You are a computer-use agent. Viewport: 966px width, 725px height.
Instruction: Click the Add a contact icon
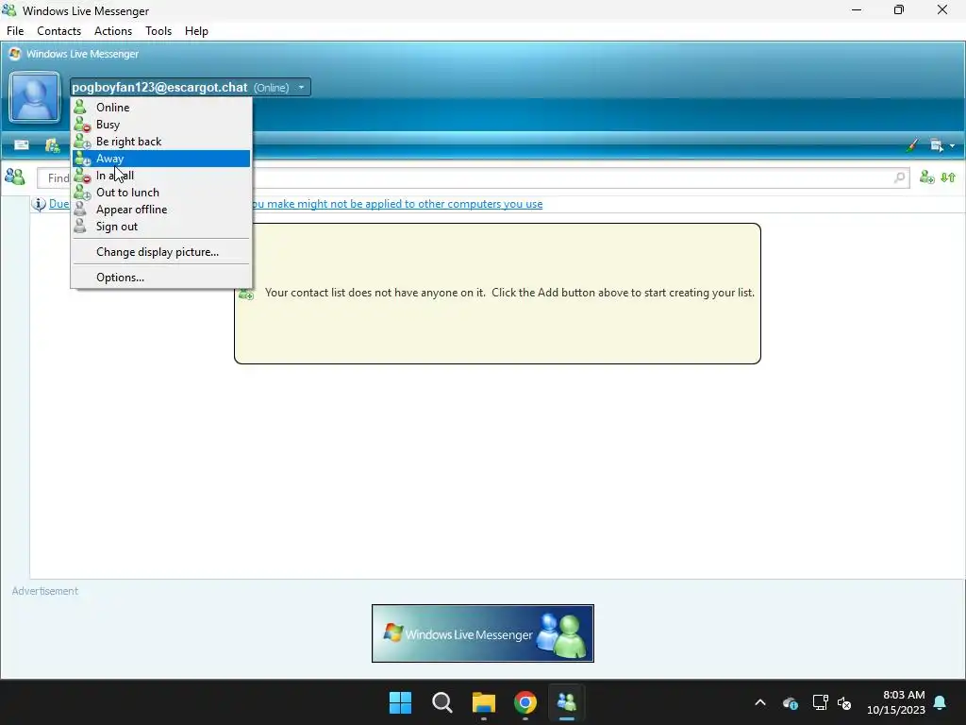(926, 177)
